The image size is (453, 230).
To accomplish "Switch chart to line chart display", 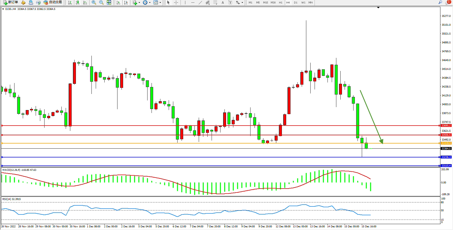I will [85, 2].
